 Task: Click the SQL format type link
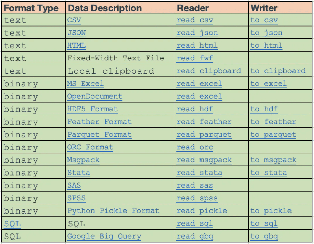[x=12, y=224]
